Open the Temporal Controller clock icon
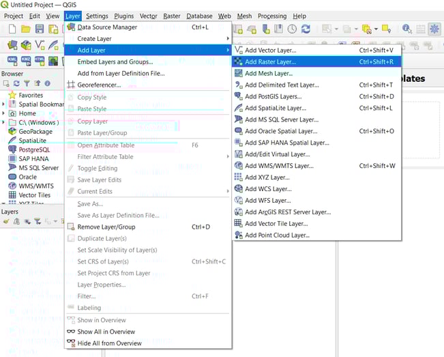Screen dimensions: 444x357 (292, 29)
